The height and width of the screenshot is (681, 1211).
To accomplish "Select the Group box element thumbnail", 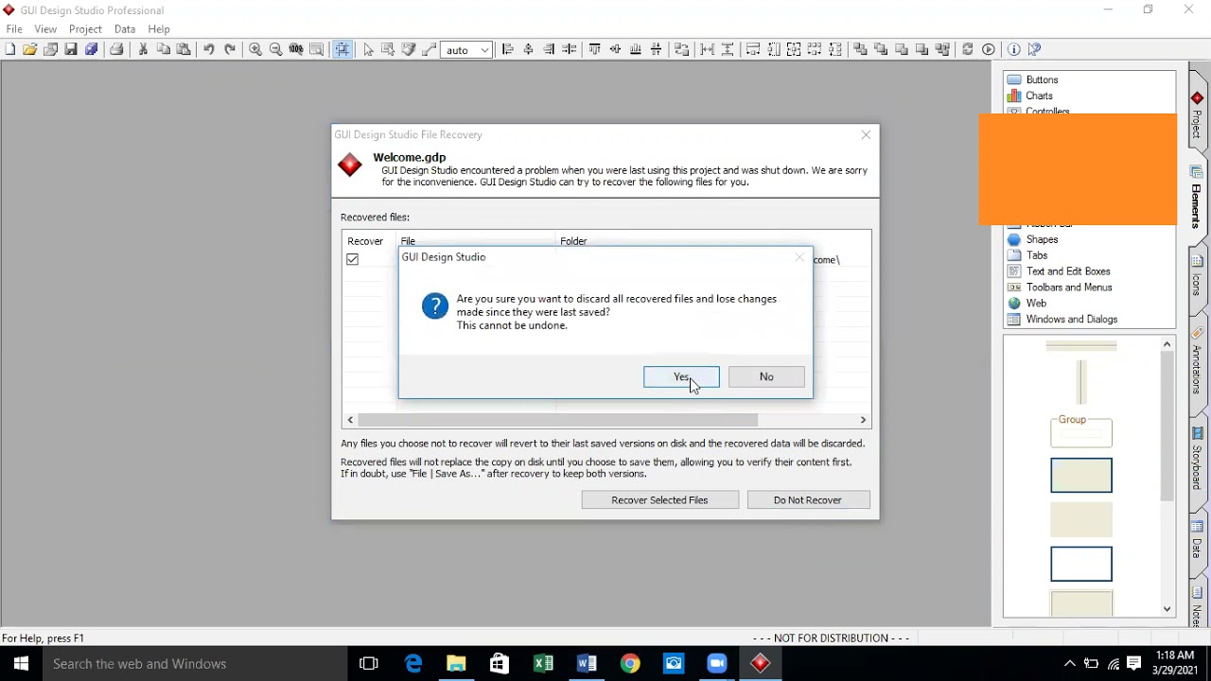I will coord(1081,431).
